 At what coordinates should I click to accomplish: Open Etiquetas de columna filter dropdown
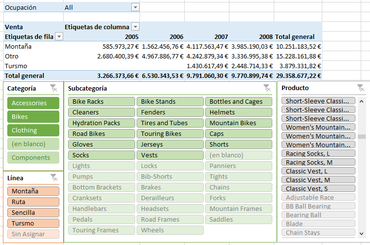(136, 27)
